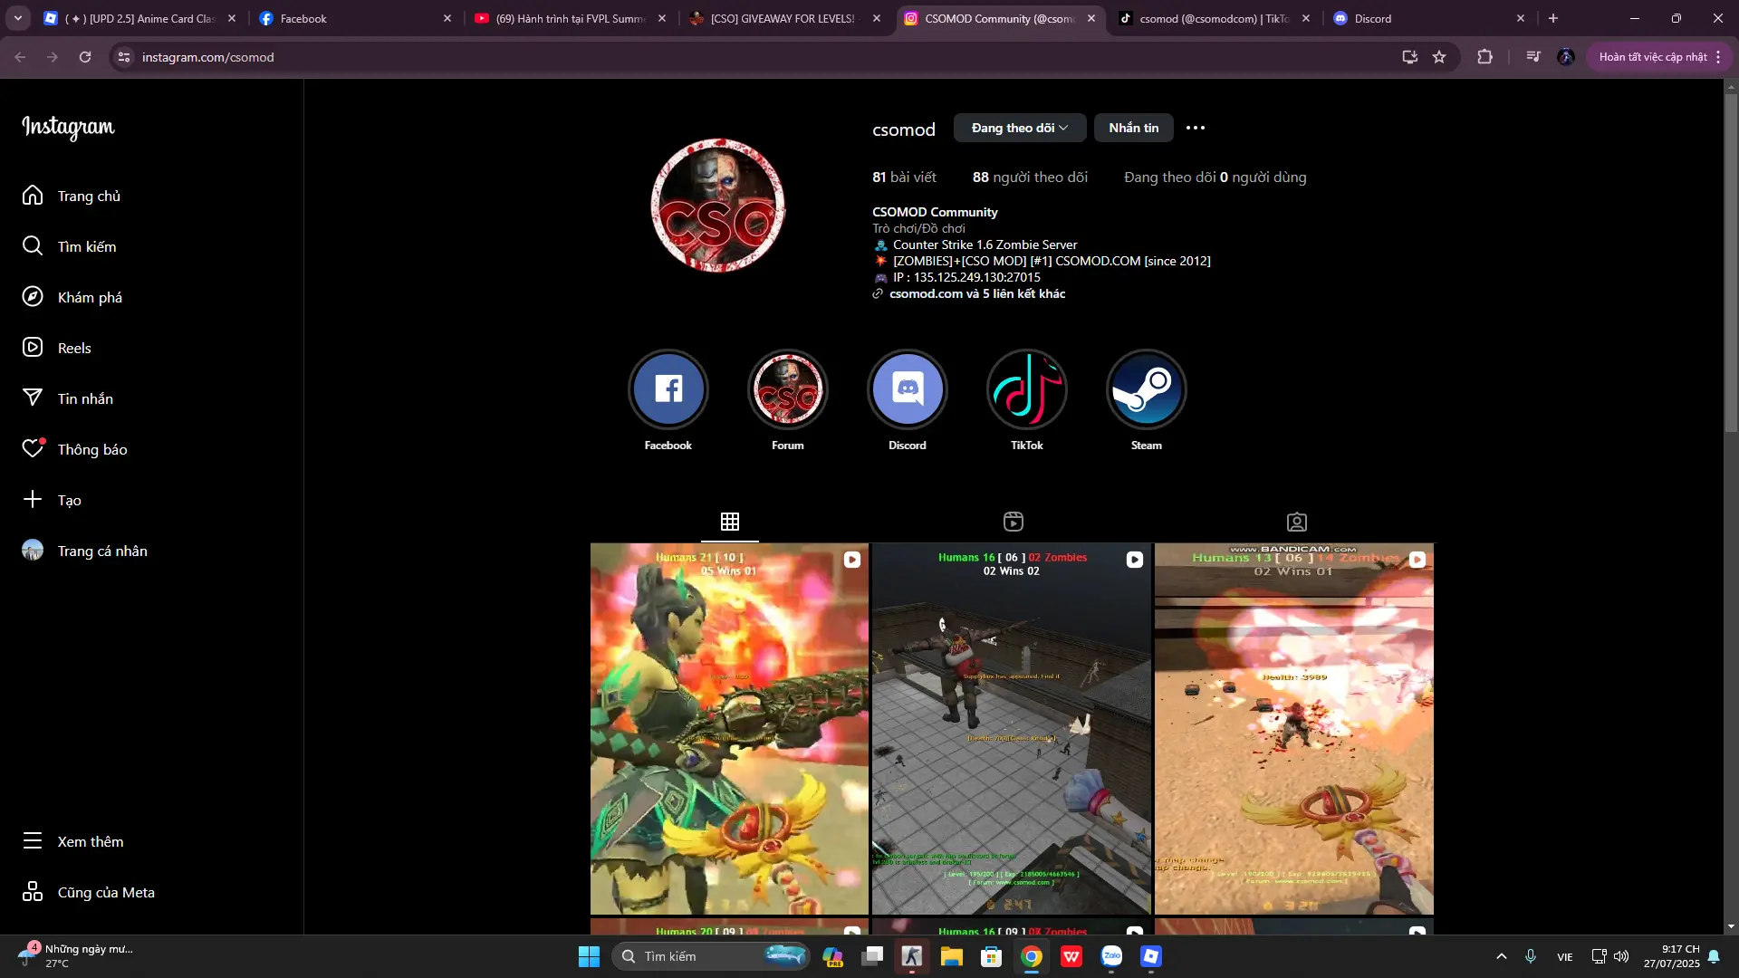Go to Trang chủ in the sidebar
Image resolution: width=1739 pixels, height=978 pixels.
coord(72,196)
